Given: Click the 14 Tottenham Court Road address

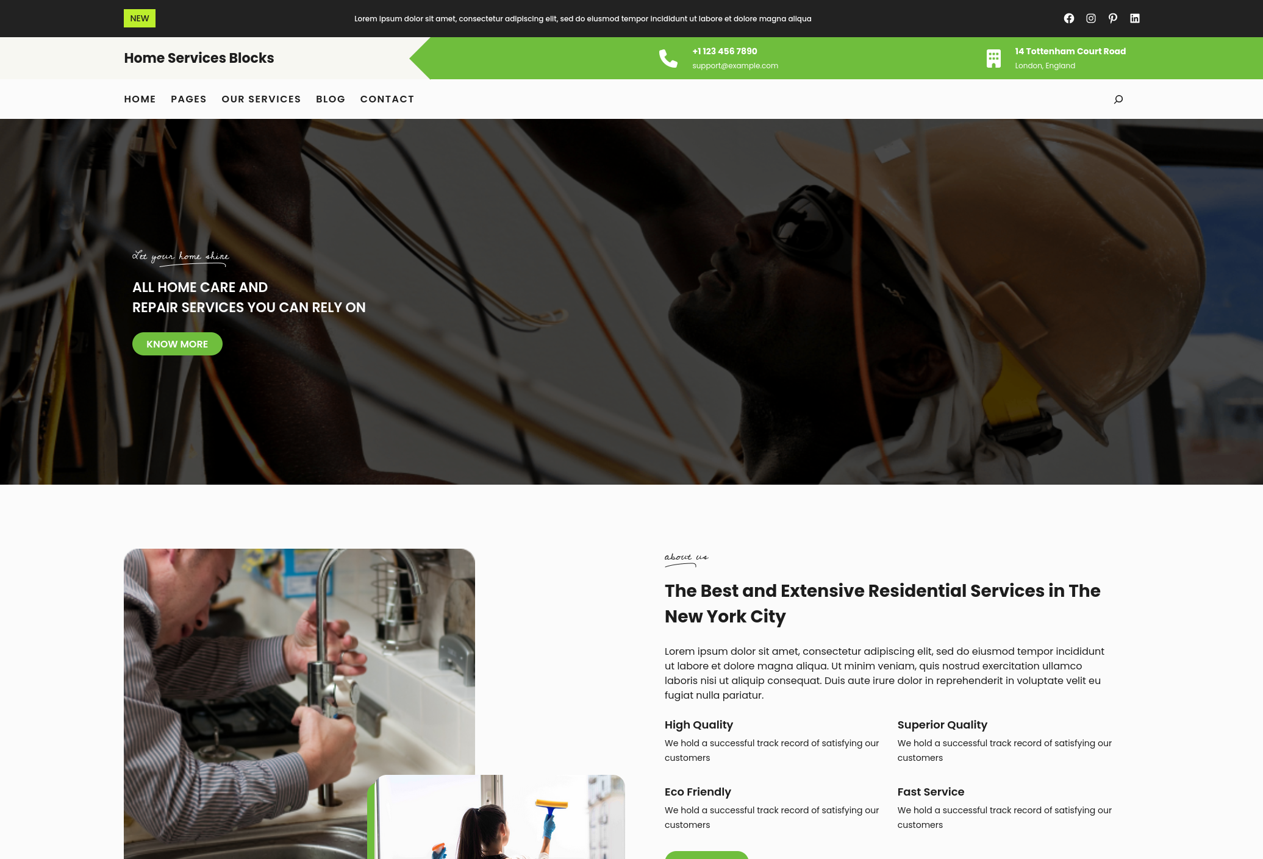Looking at the screenshot, I should coord(1070,51).
